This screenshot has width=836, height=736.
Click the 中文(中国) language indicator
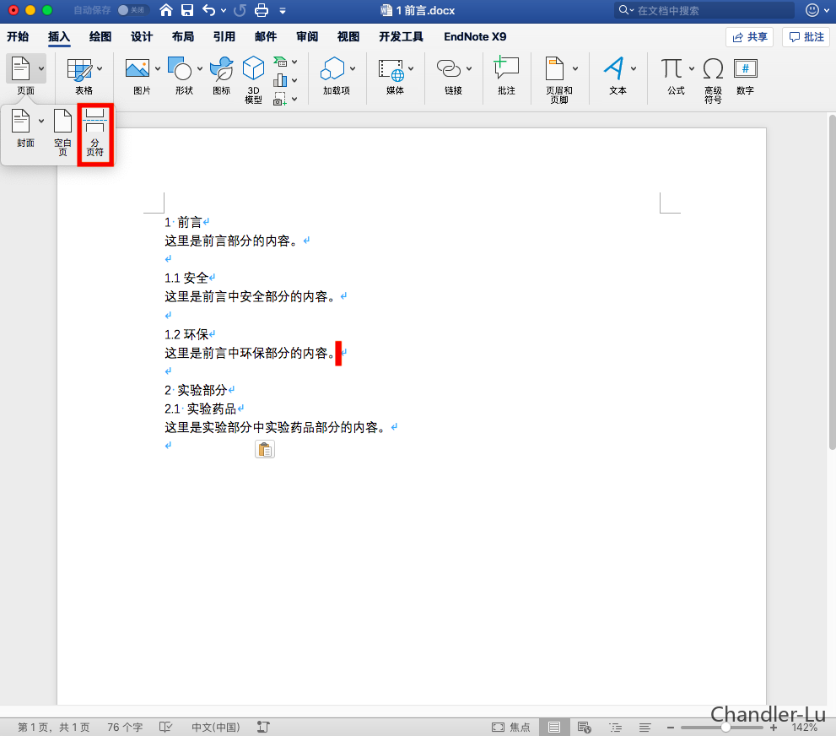pyautogui.click(x=215, y=727)
